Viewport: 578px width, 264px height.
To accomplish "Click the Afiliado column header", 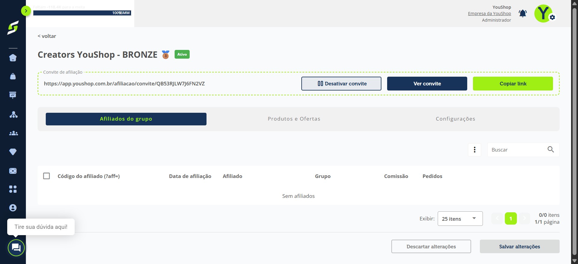I will [232, 176].
